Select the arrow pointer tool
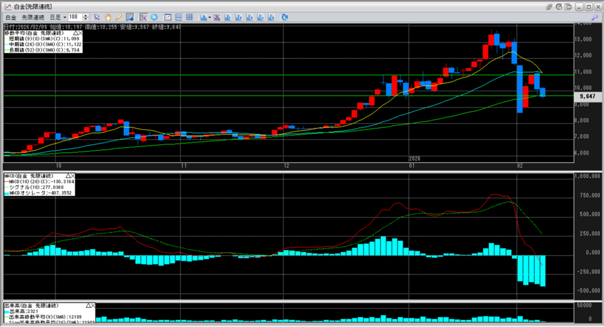 point(97,17)
